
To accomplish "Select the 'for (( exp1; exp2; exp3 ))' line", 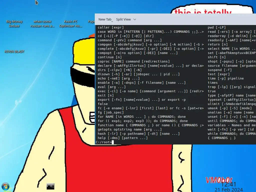I will tap(143, 121).
